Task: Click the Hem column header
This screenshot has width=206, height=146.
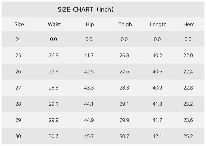Action: click(189, 25)
